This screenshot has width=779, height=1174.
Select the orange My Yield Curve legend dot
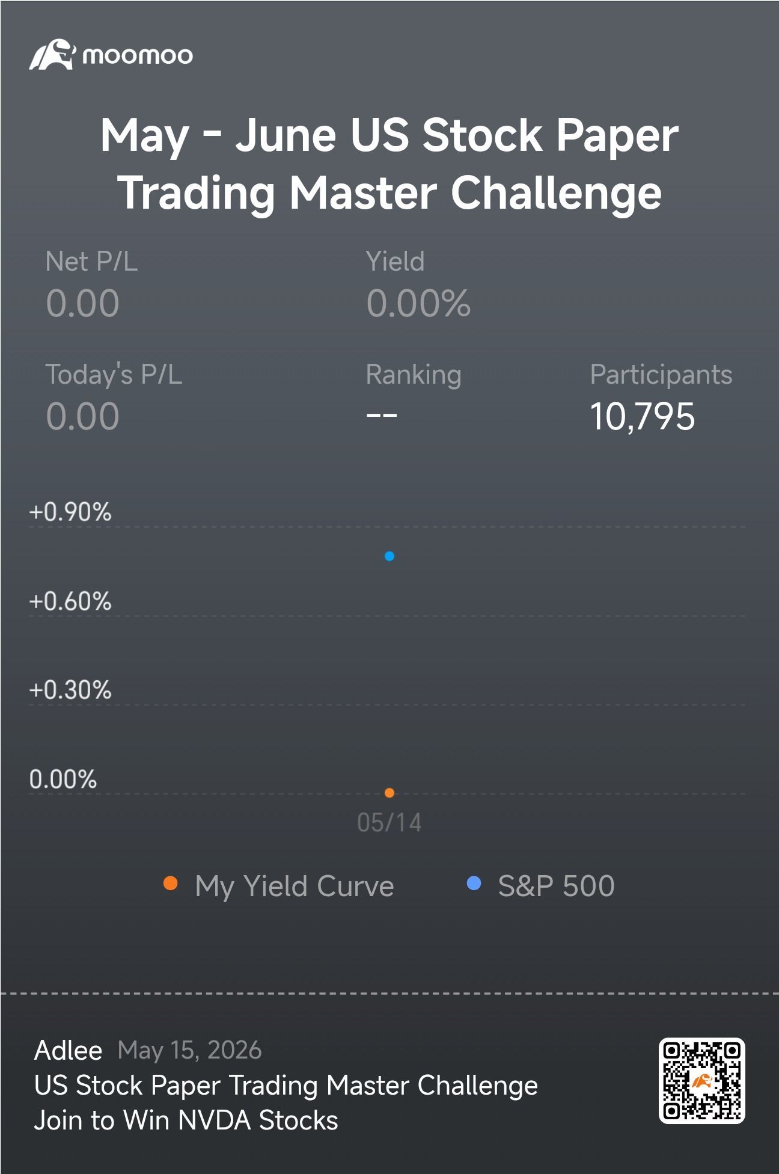(x=171, y=884)
